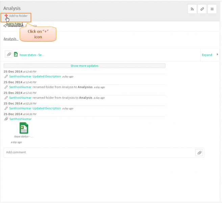Click the paperclip icon in the 04:36 PM entry
The height and width of the screenshot is (203, 222).
(6, 119)
